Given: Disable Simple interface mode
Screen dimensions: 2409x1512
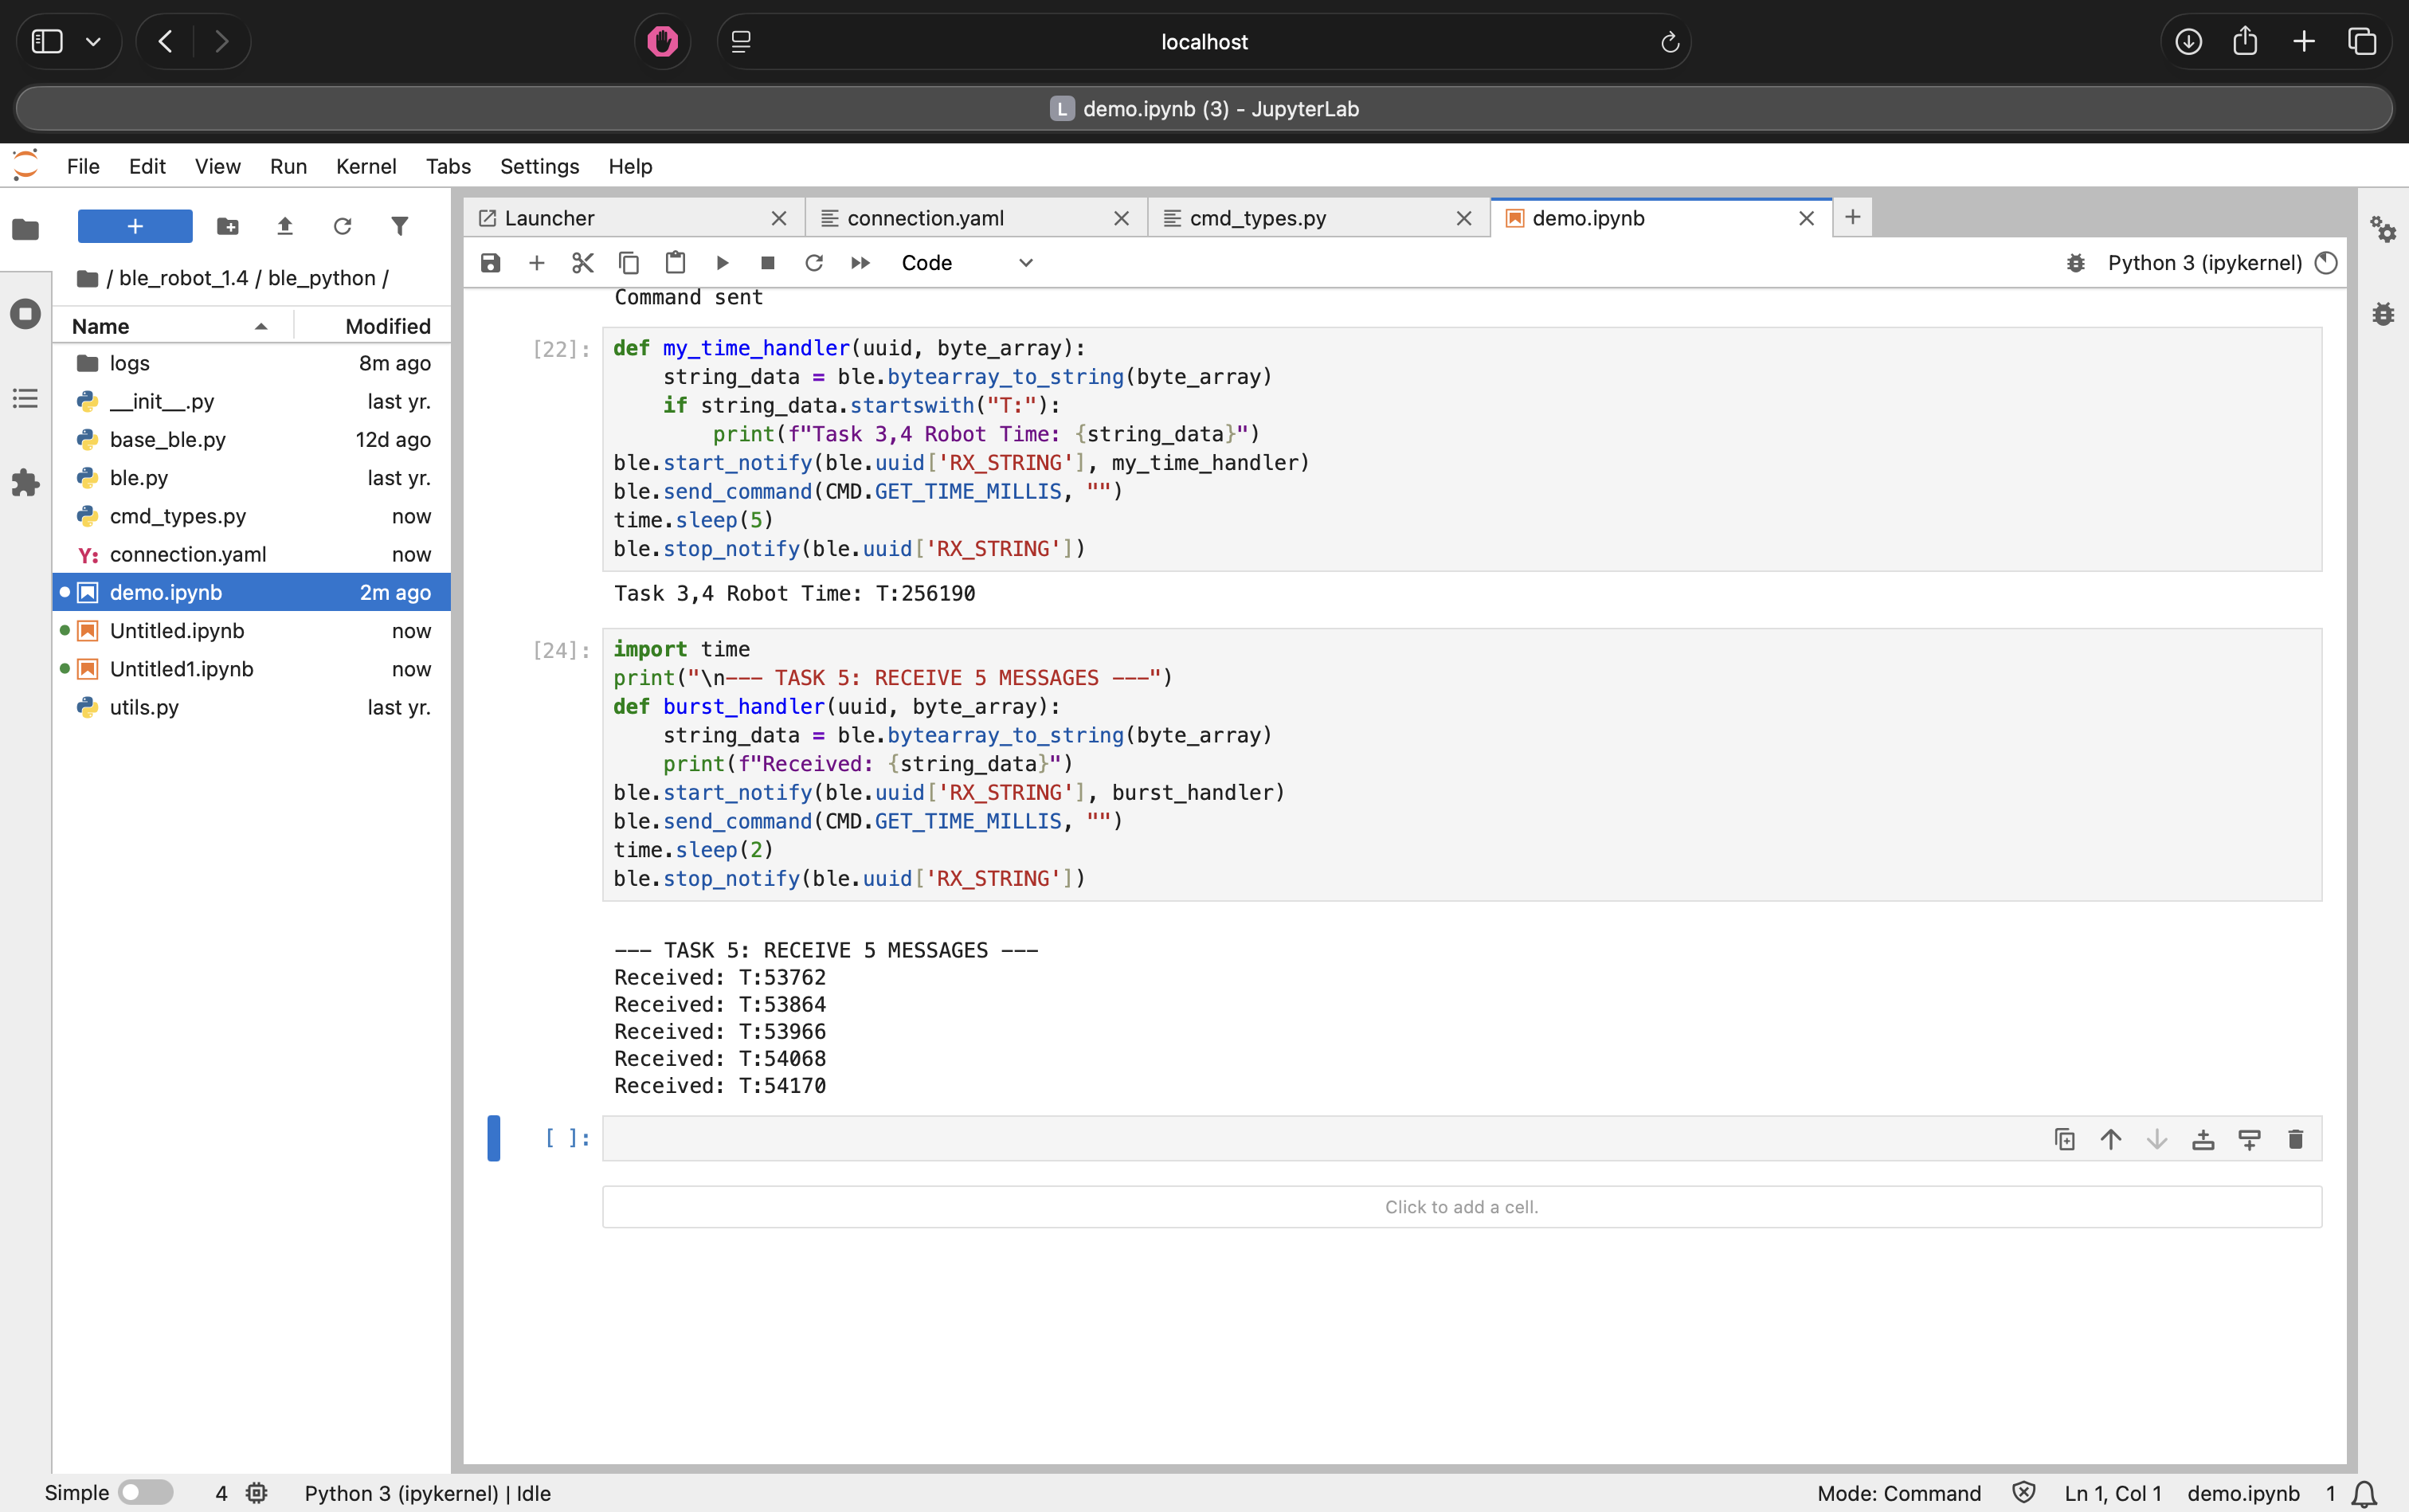Looking at the screenshot, I should tap(146, 1491).
